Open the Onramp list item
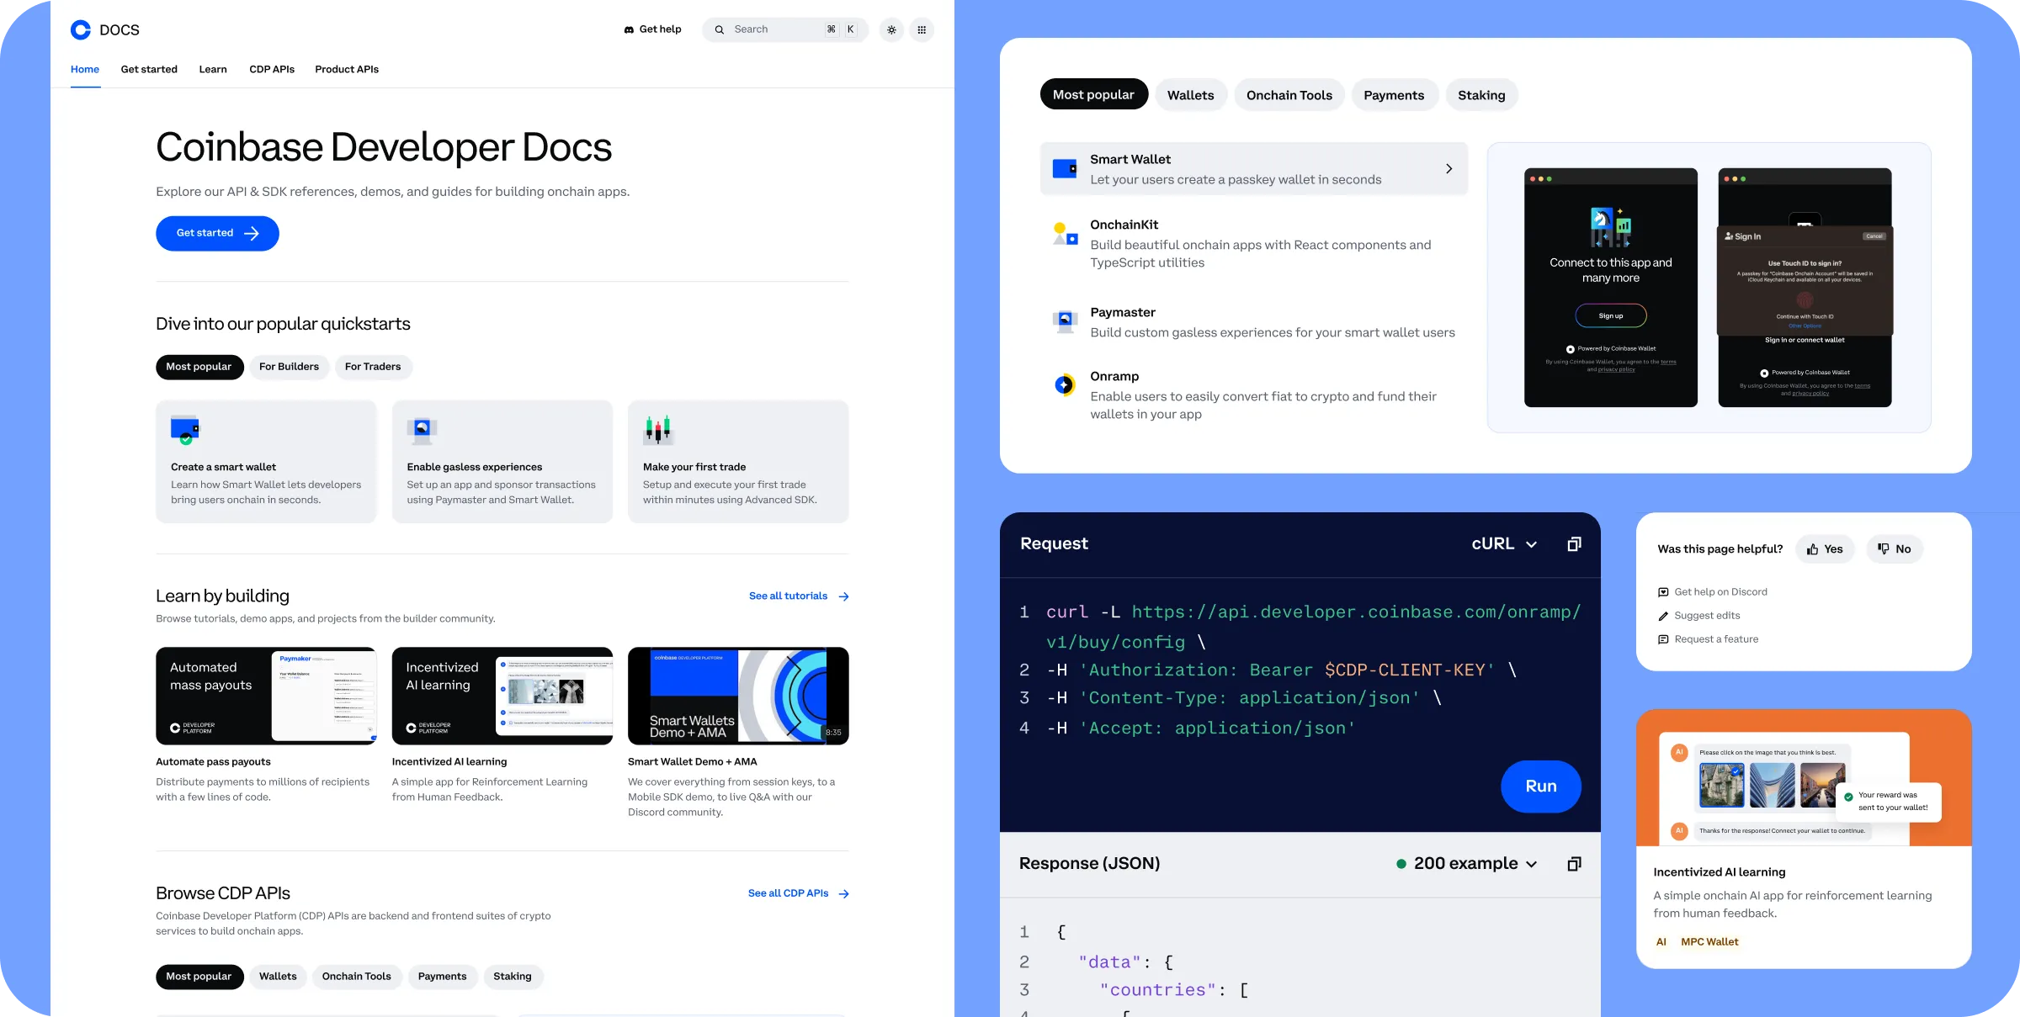This screenshot has height=1017, width=2020. (x=1254, y=395)
